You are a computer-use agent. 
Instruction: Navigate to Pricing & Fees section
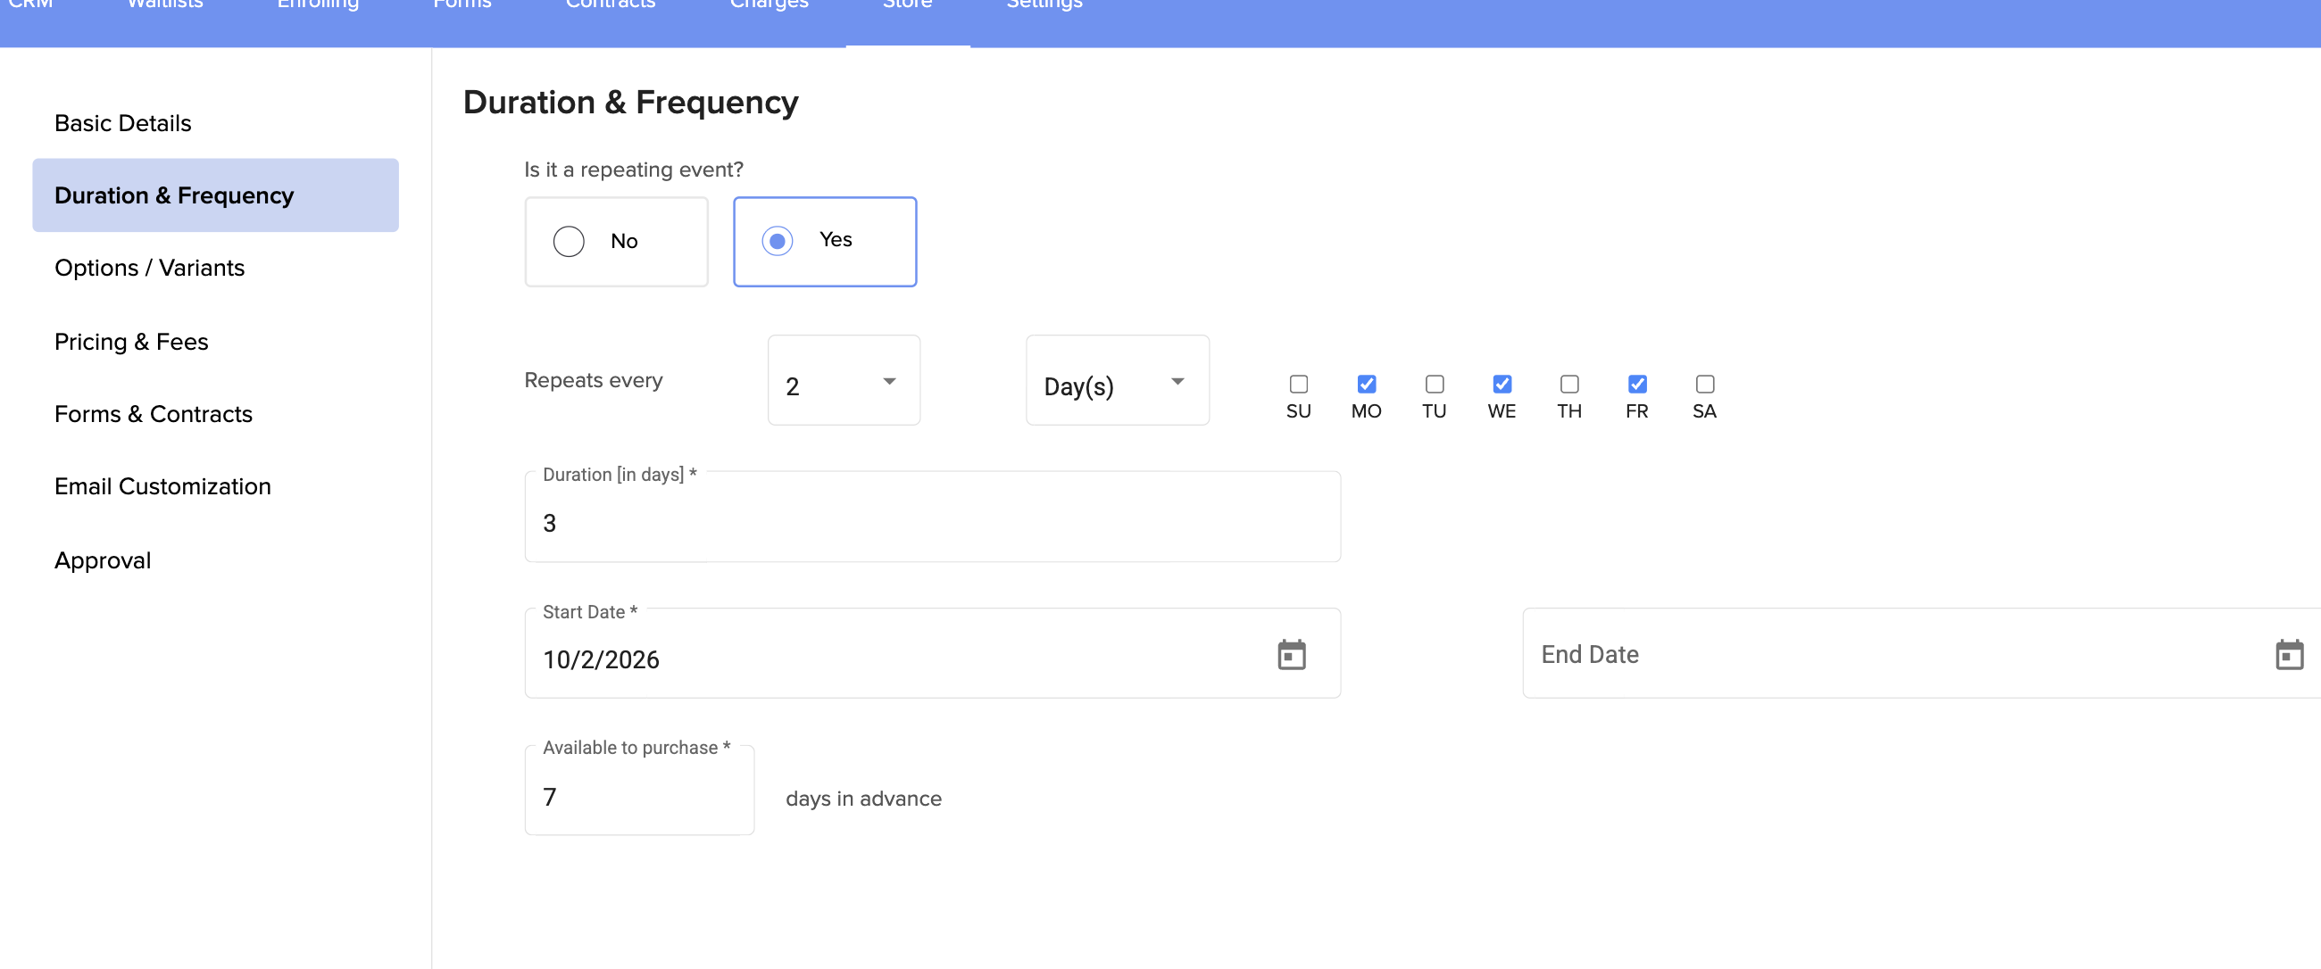pyautogui.click(x=131, y=343)
